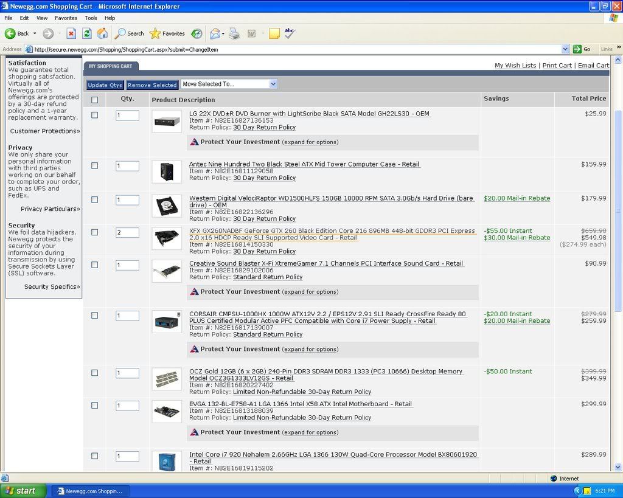The image size is (623, 498).
Task: Click the Edit document toolbar icon
Action: 251,34
